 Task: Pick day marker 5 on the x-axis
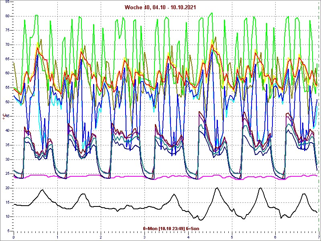(x=232, y=237)
